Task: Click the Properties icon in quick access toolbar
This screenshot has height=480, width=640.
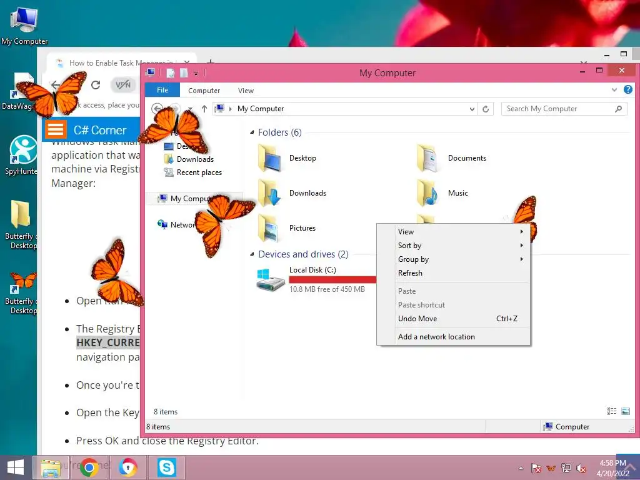Action: click(x=171, y=73)
